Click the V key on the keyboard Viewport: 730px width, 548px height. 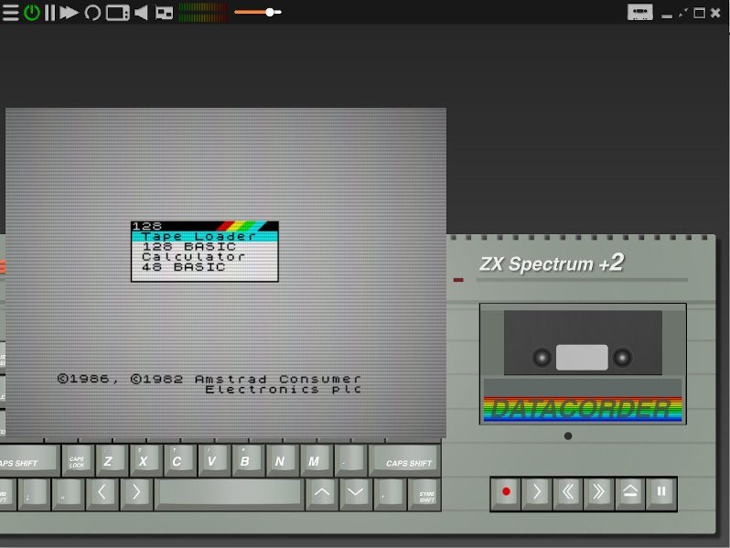(214, 460)
